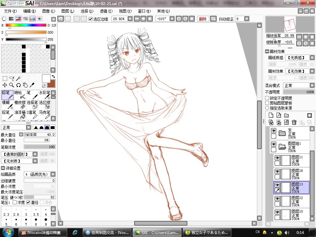
Task: Delete layer with trash can icon
Action: (x=294, y=122)
